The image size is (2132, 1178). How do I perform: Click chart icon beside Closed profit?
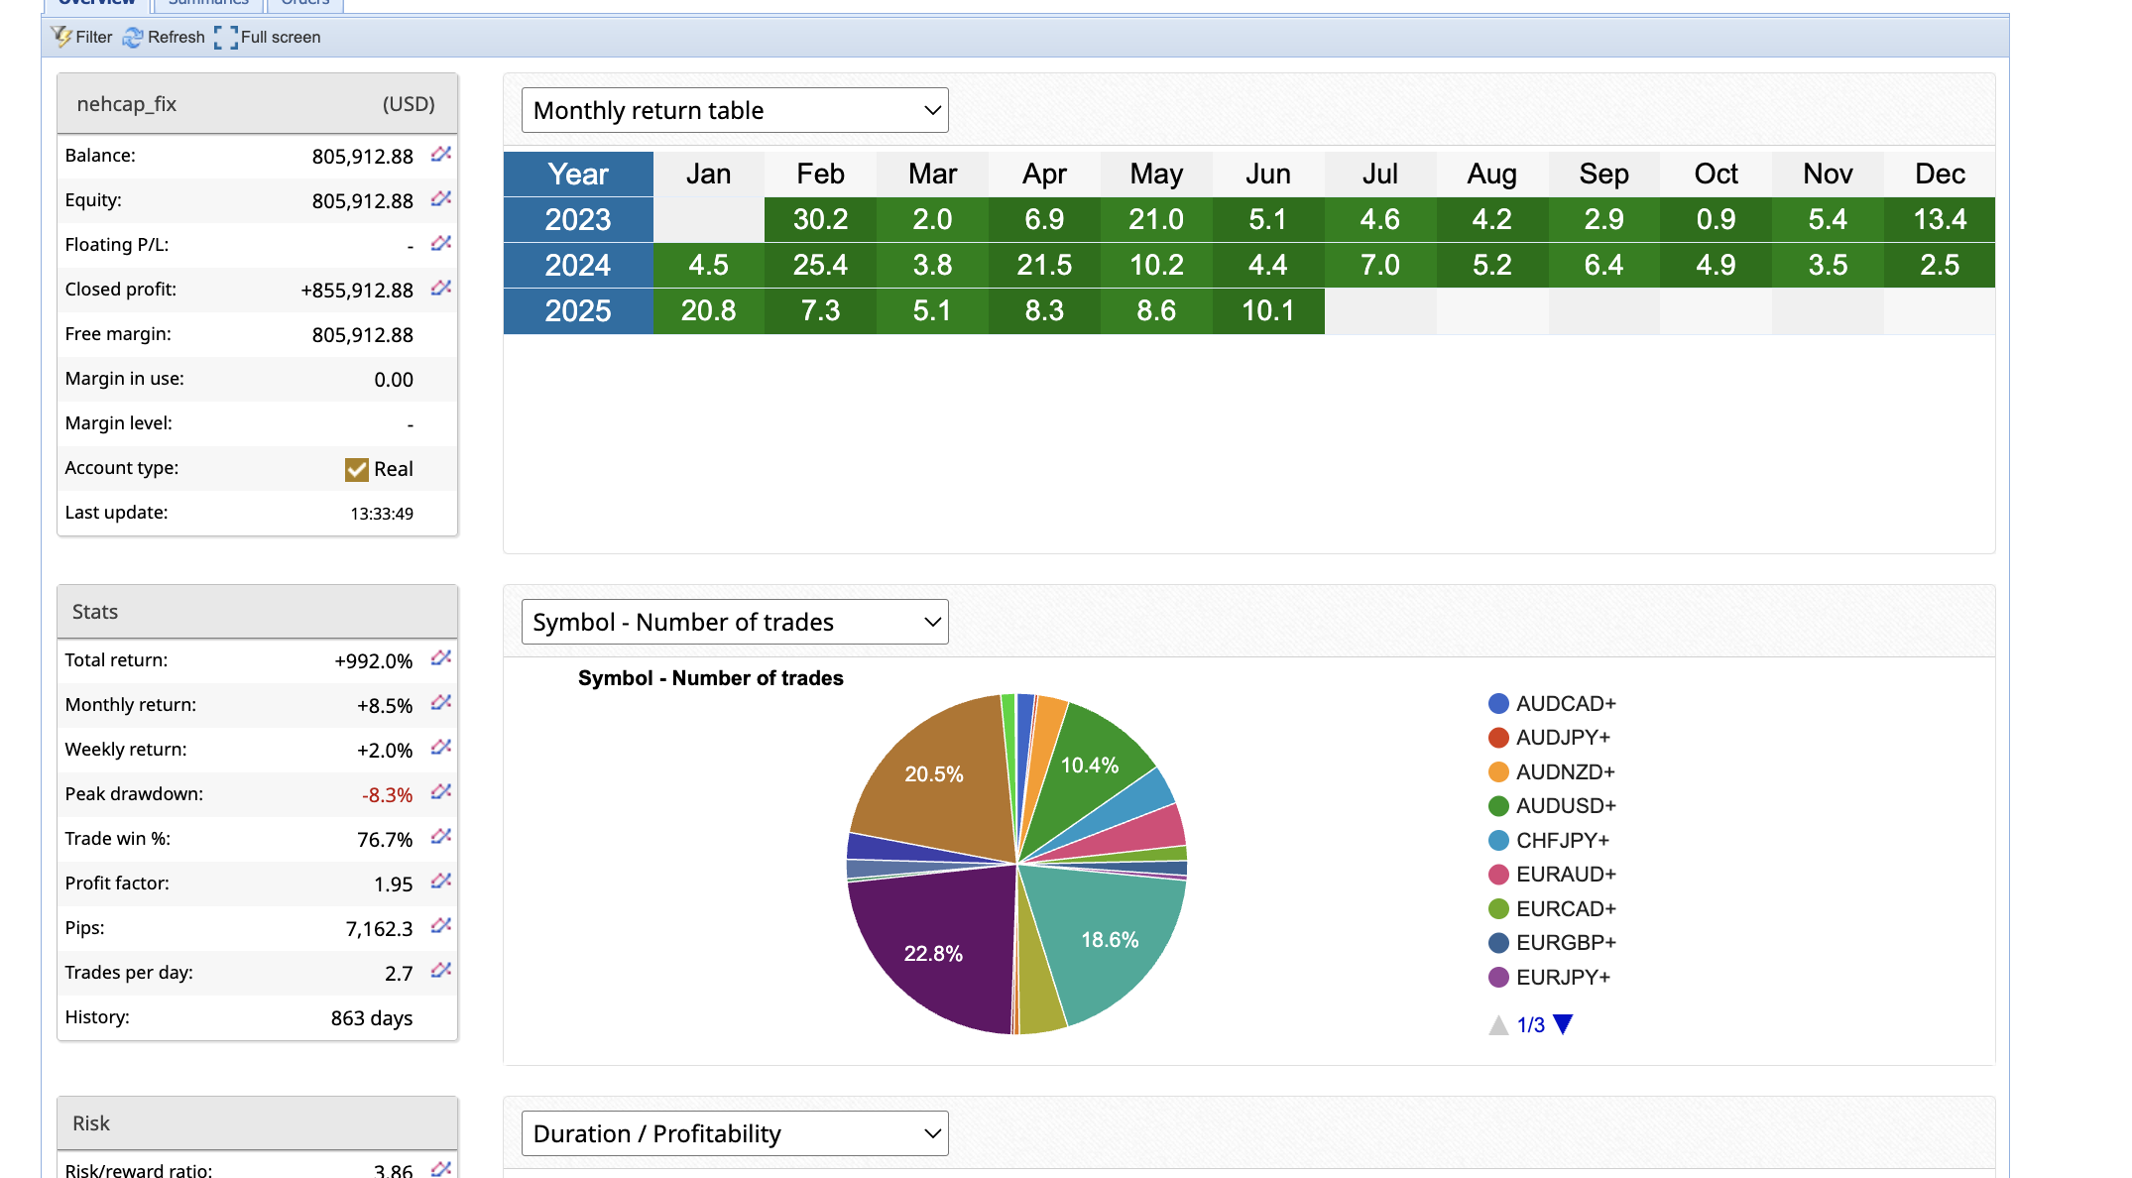coord(441,288)
